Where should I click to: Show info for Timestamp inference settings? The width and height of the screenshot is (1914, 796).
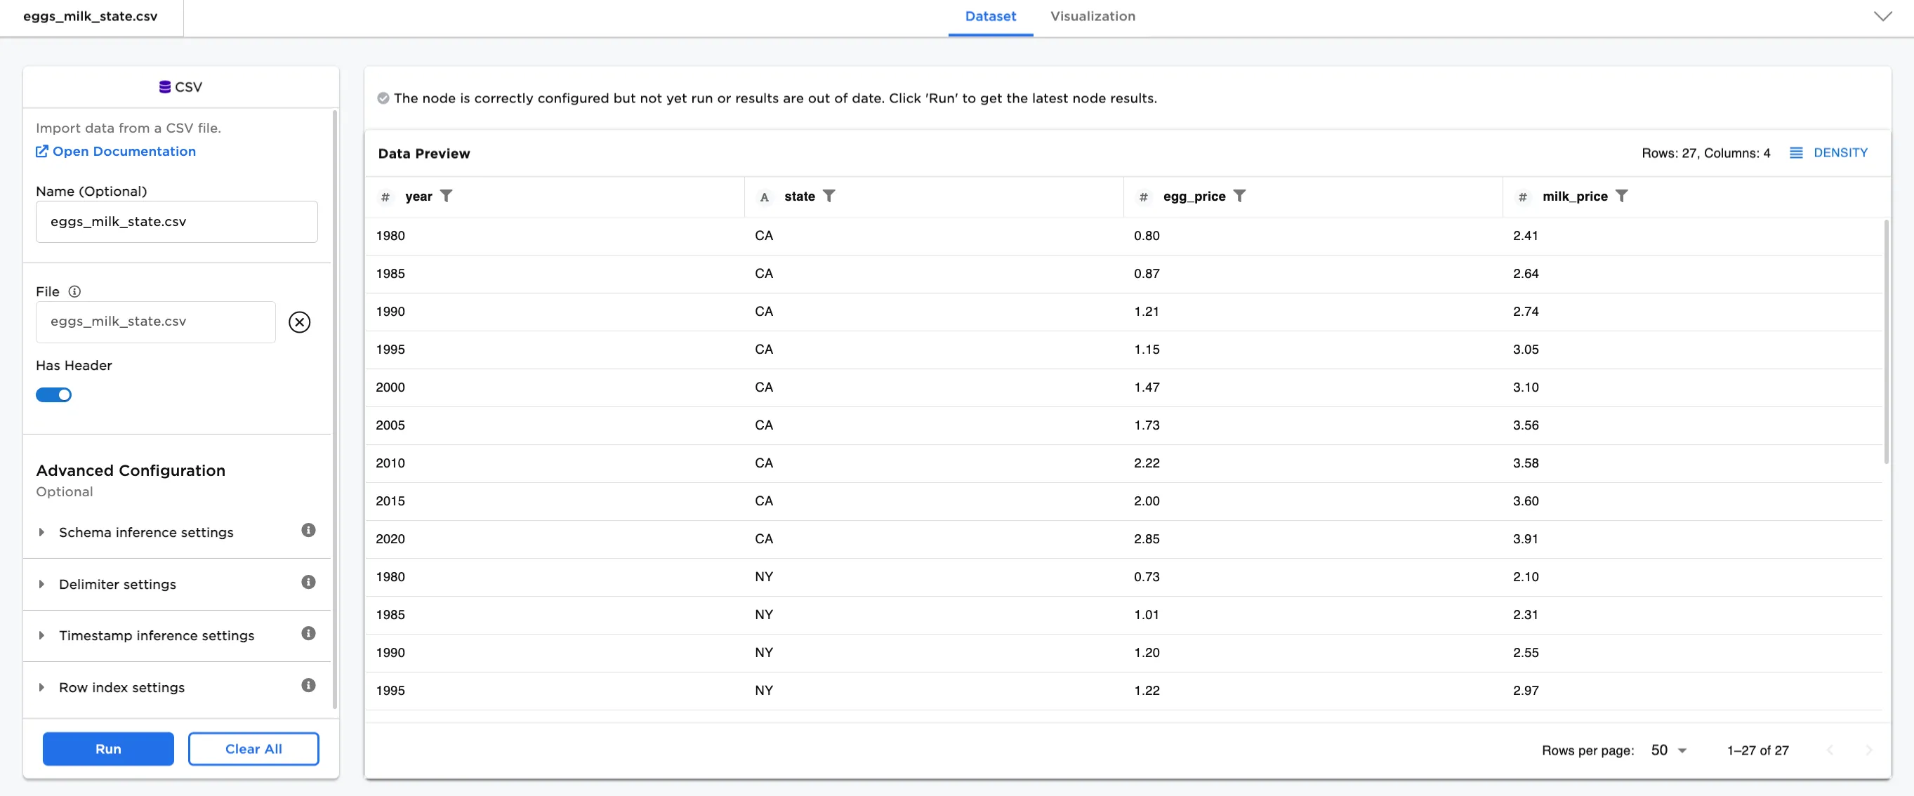[308, 633]
